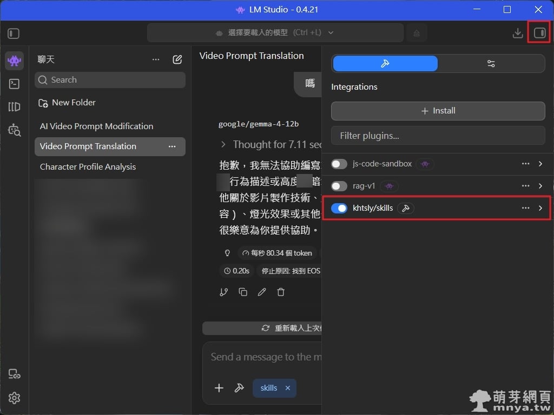Expand the Thought for 7.11 seconds section
The width and height of the screenshot is (554, 415).
pyautogui.click(x=271, y=144)
